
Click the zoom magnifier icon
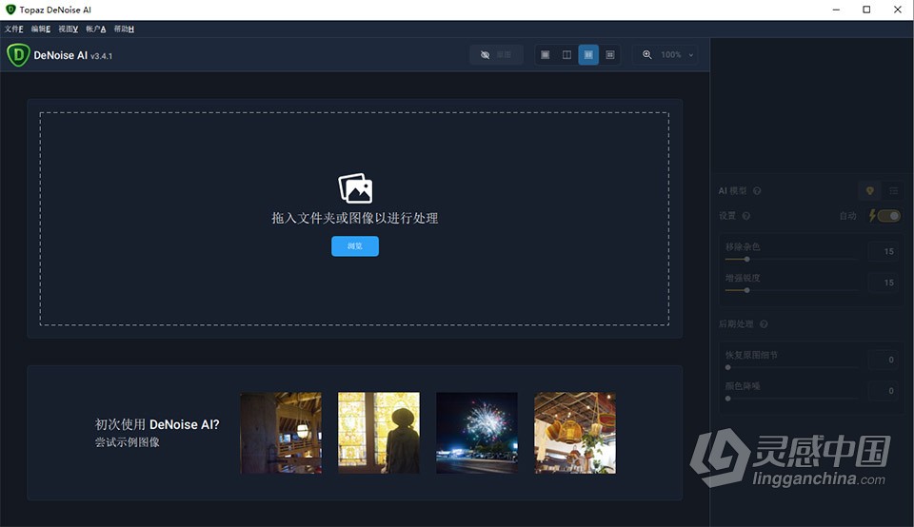(x=647, y=55)
